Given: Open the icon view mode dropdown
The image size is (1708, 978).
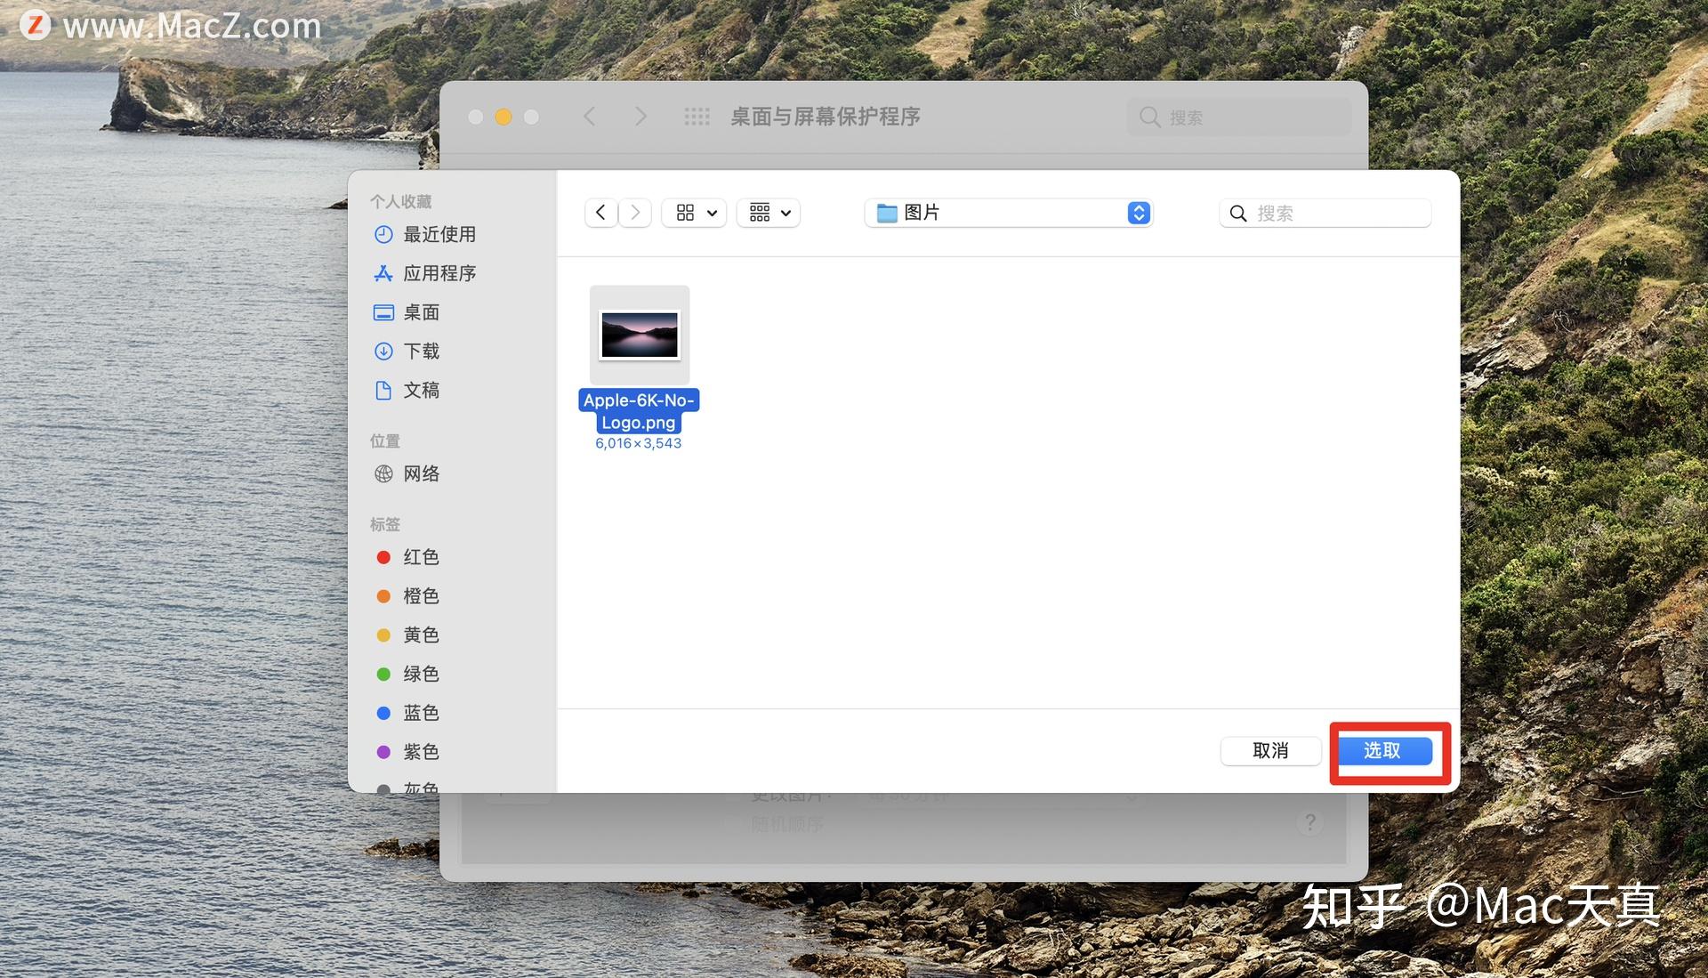Looking at the screenshot, I should coord(695,213).
